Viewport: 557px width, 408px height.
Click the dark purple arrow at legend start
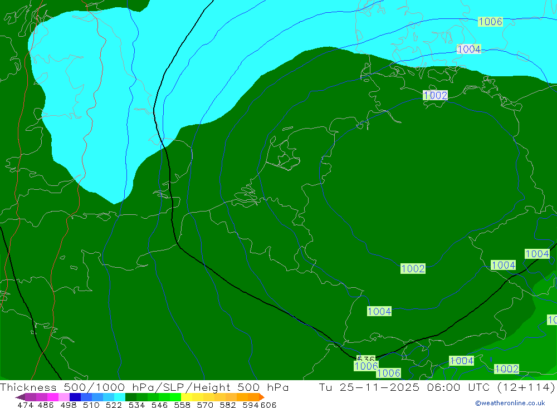click(20, 397)
